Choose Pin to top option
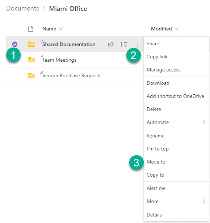The image size is (210, 223). pyautogui.click(x=176, y=149)
